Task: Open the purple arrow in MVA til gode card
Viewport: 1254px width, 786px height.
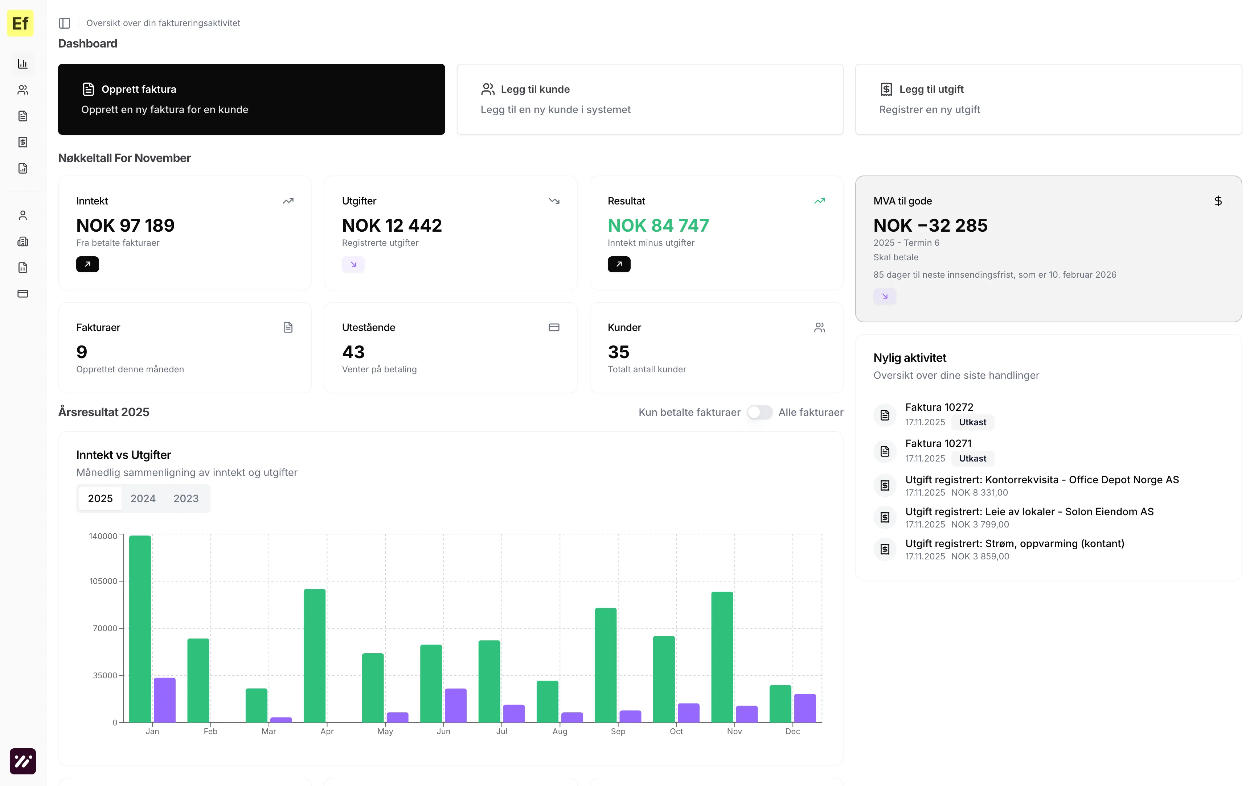Action: pos(884,296)
